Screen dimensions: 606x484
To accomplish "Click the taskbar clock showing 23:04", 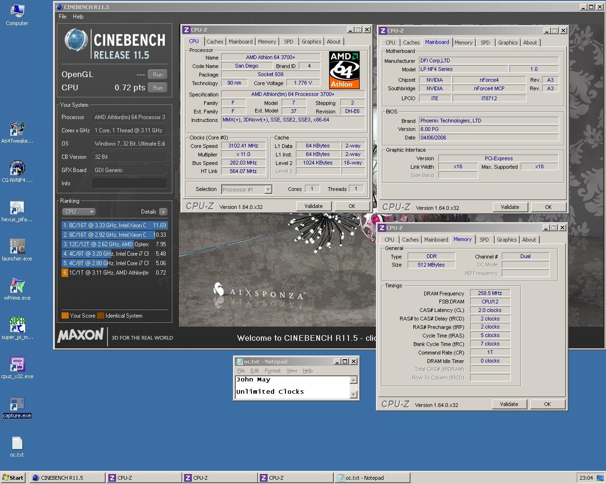I will click(586, 478).
